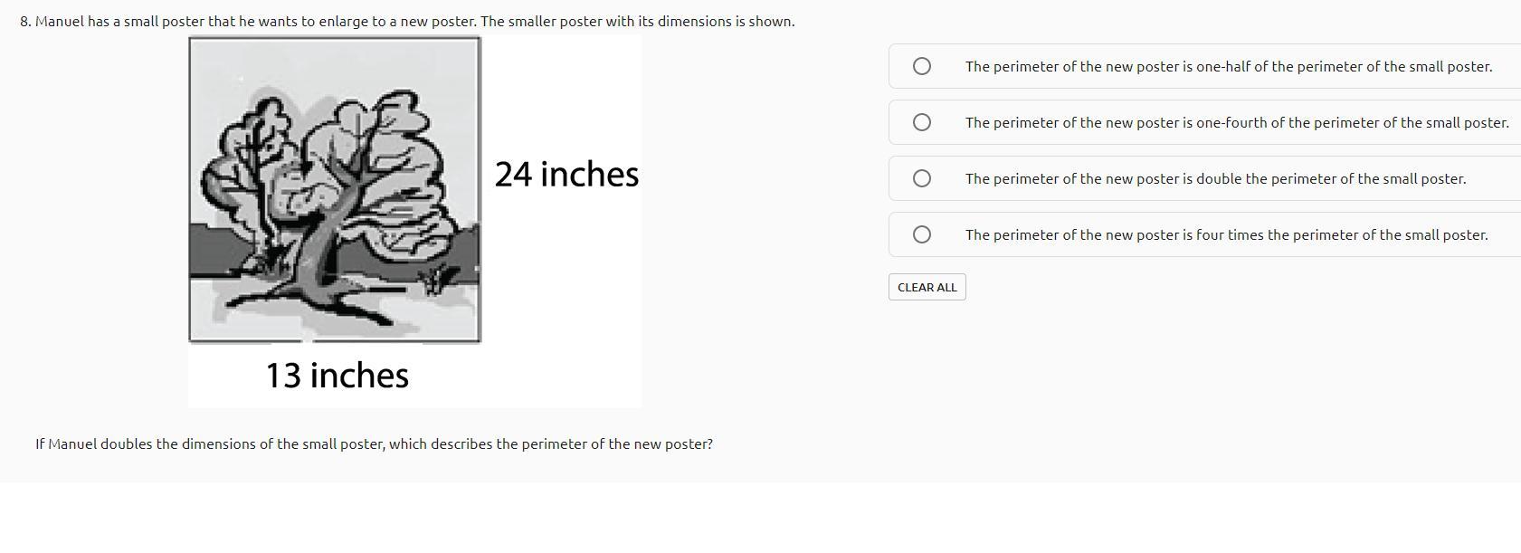This screenshot has width=1521, height=553.
Task: Click the answer text mentioning one-half
Action: point(1228,66)
